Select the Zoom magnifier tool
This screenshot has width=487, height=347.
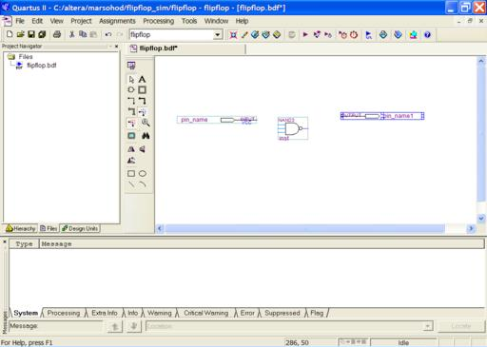point(146,123)
